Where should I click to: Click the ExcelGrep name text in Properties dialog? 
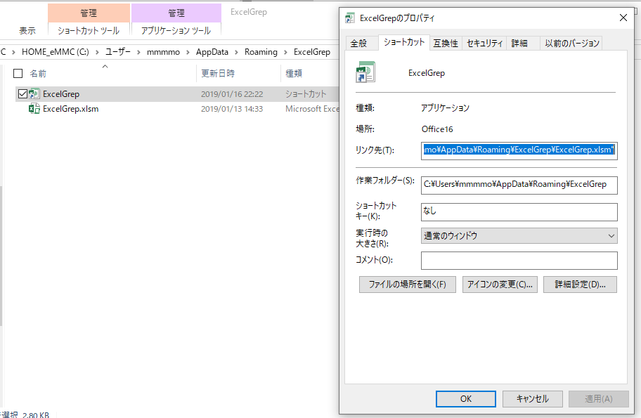click(427, 73)
